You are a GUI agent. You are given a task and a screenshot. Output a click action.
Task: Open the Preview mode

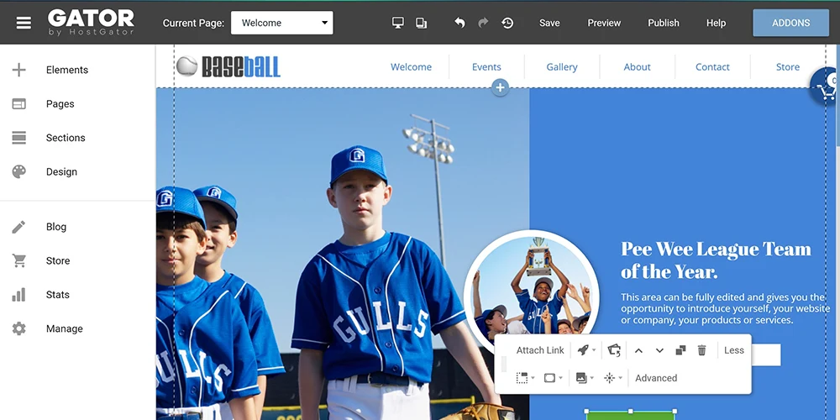[604, 23]
